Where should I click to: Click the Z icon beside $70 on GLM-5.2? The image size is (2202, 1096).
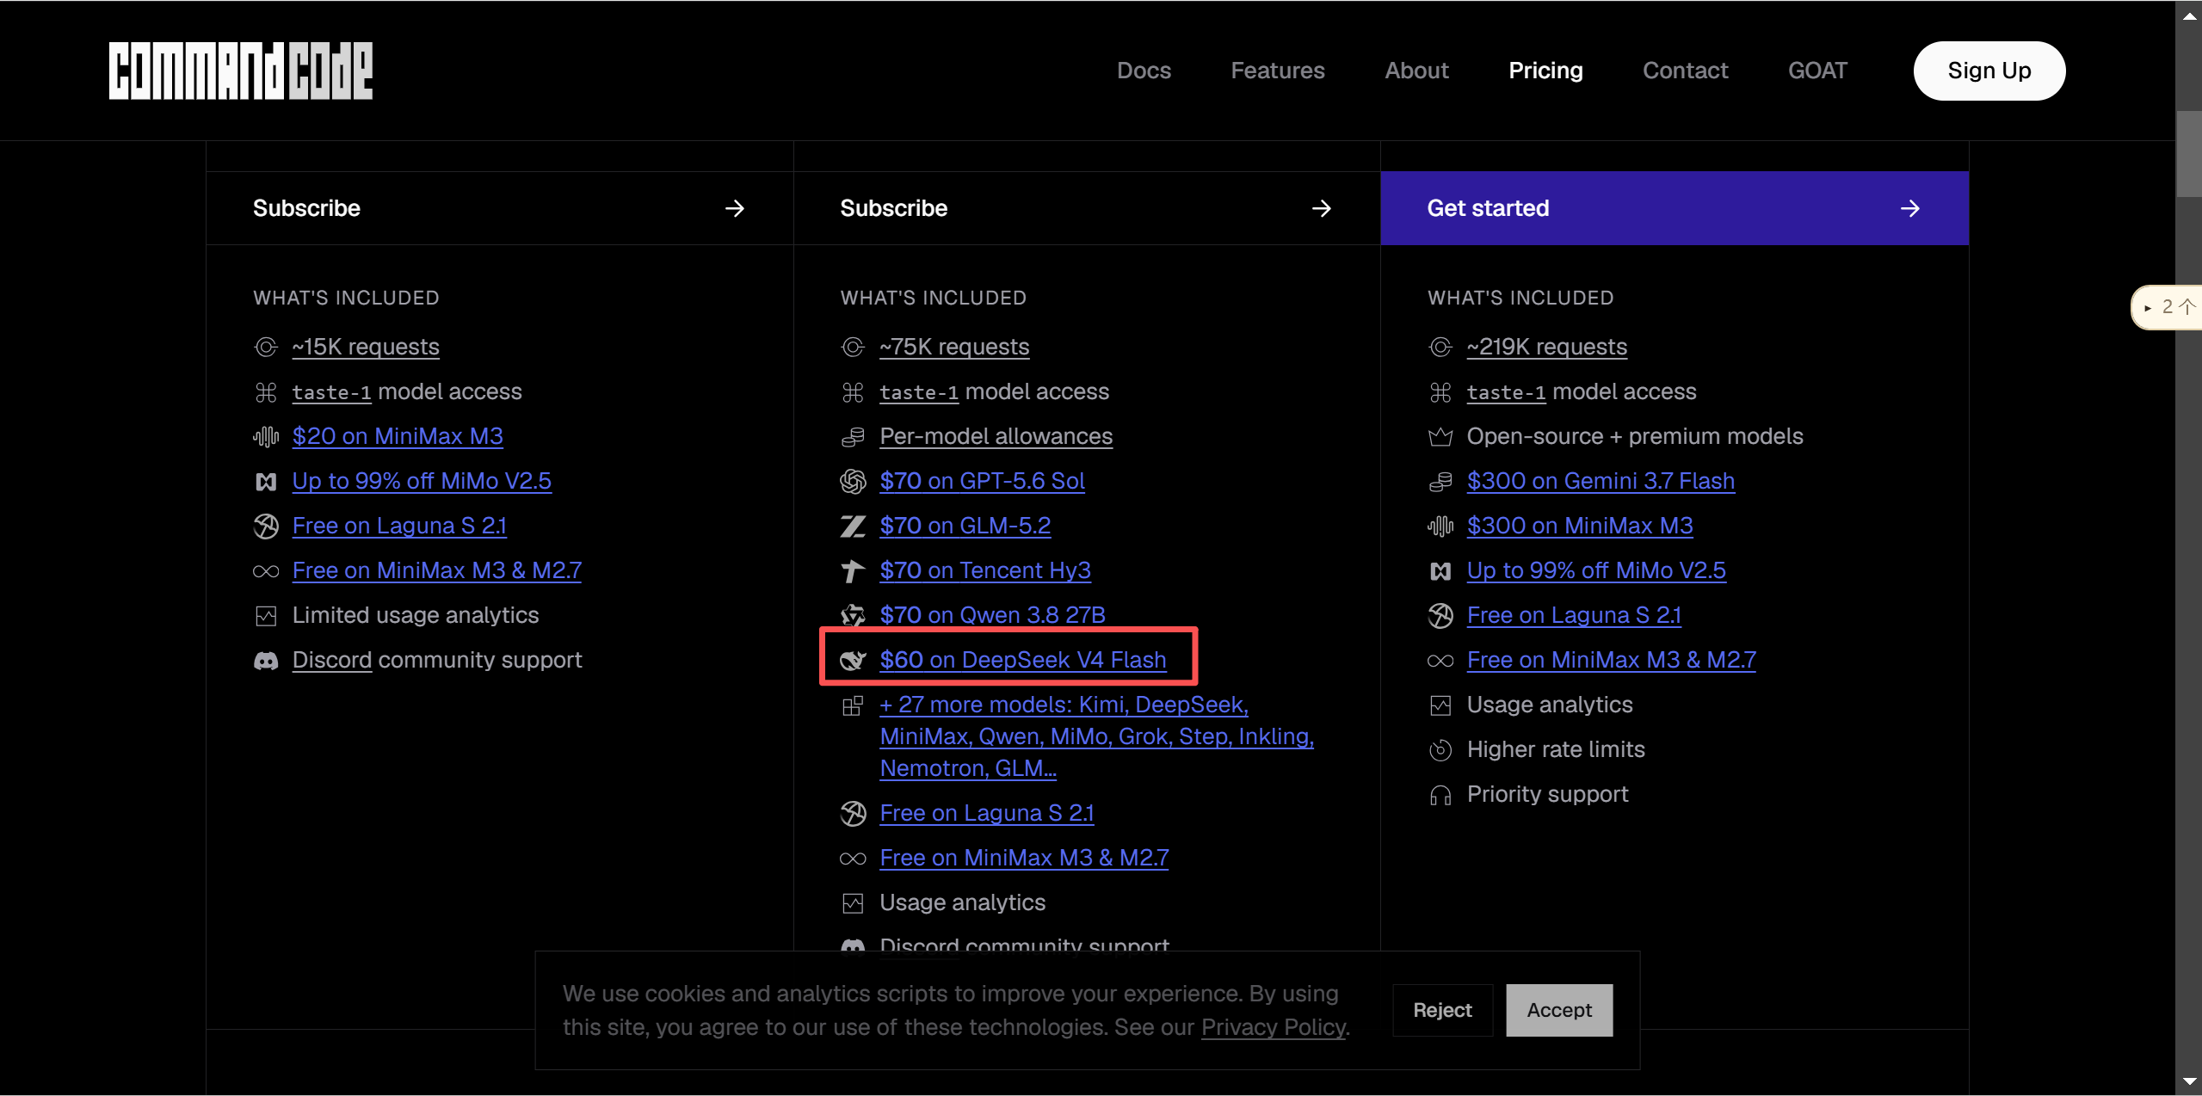tap(853, 526)
